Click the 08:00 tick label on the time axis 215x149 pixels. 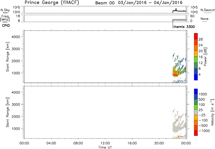pos(78,143)
